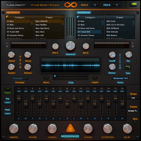Switch to BROWSER A tab
The width and height of the screenshot is (141, 141).
point(13,12)
